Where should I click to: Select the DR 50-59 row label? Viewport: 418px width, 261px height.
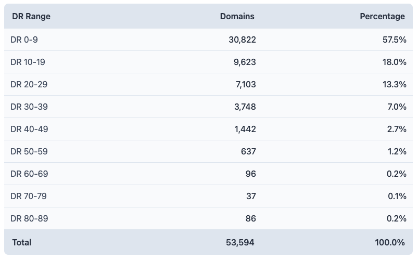coord(29,151)
